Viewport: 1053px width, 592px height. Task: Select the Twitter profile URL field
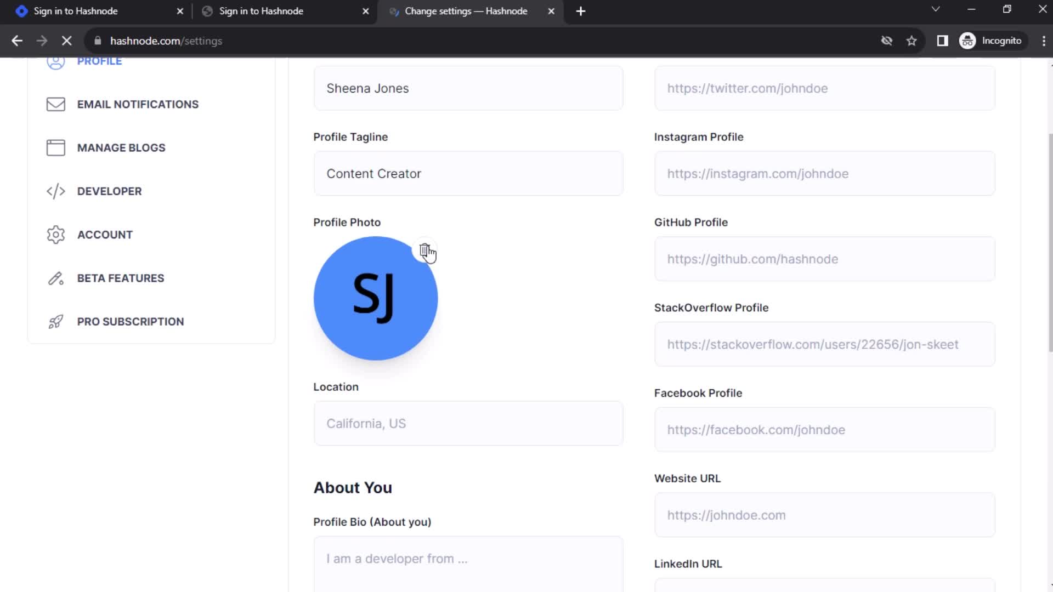coord(824,88)
